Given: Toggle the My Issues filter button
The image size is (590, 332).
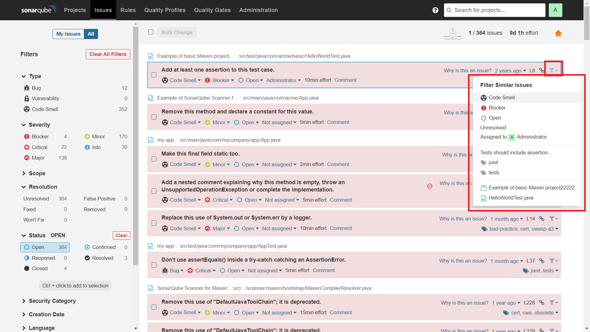Looking at the screenshot, I should point(68,34).
